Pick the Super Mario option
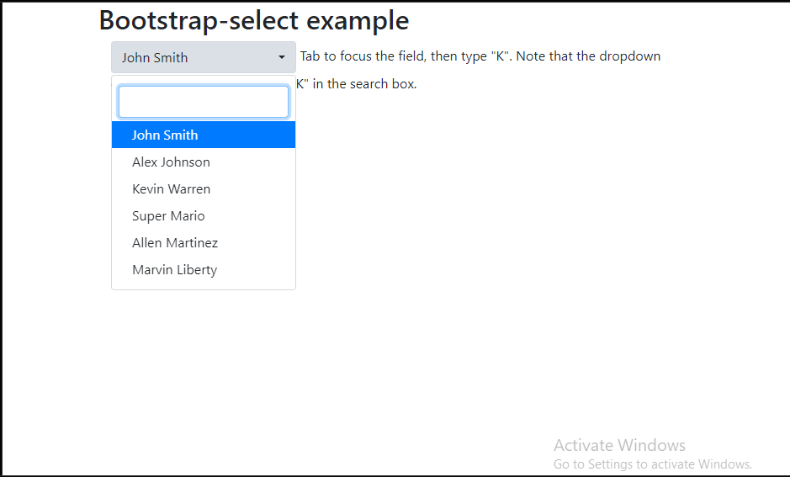The image size is (790, 477). tap(168, 215)
